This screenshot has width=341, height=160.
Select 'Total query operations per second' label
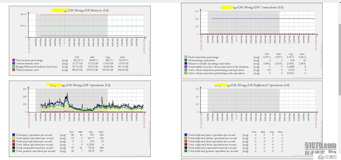(x=34, y=135)
